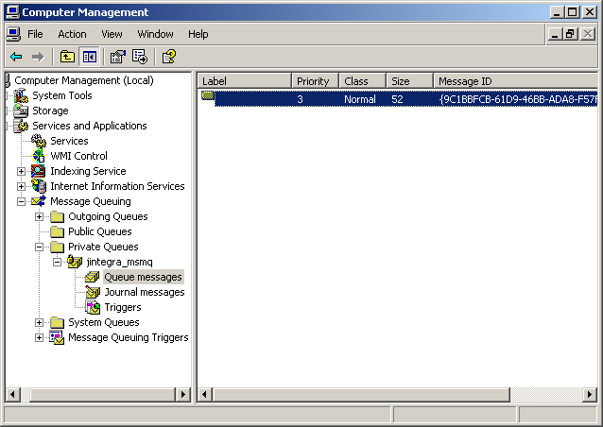This screenshot has height=427, width=603.
Task: Click the System Queues folder icon
Action: point(57,322)
